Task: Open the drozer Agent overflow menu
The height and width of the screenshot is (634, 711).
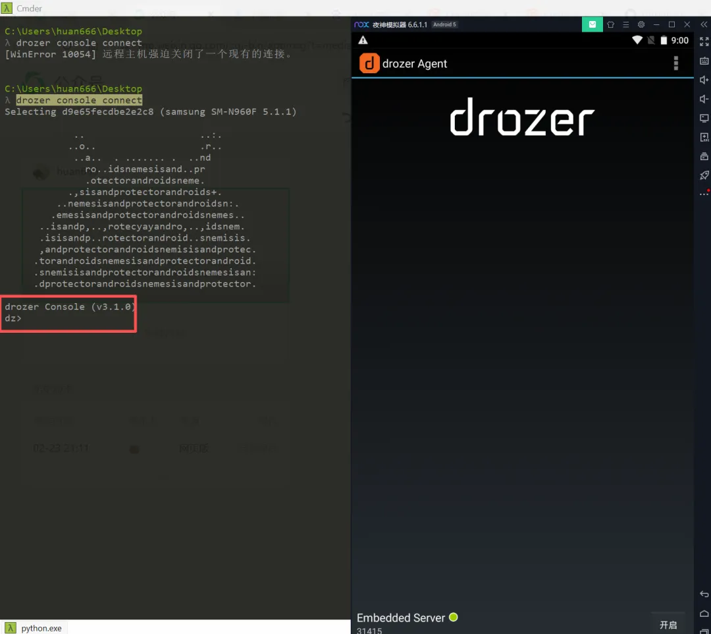Action: point(675,63)
